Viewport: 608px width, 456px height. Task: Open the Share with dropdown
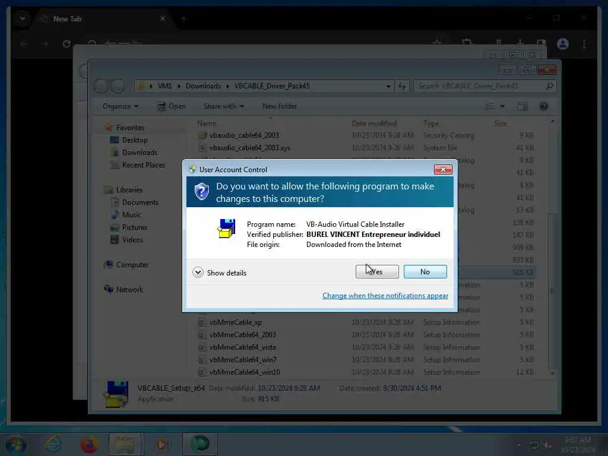point(224,106)
